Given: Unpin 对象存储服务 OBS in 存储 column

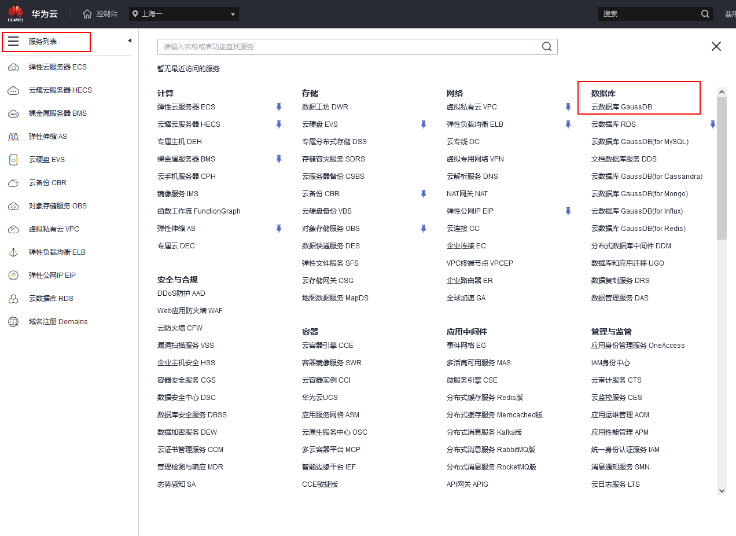Looking at the screenshot, I should tap(424, 229).
